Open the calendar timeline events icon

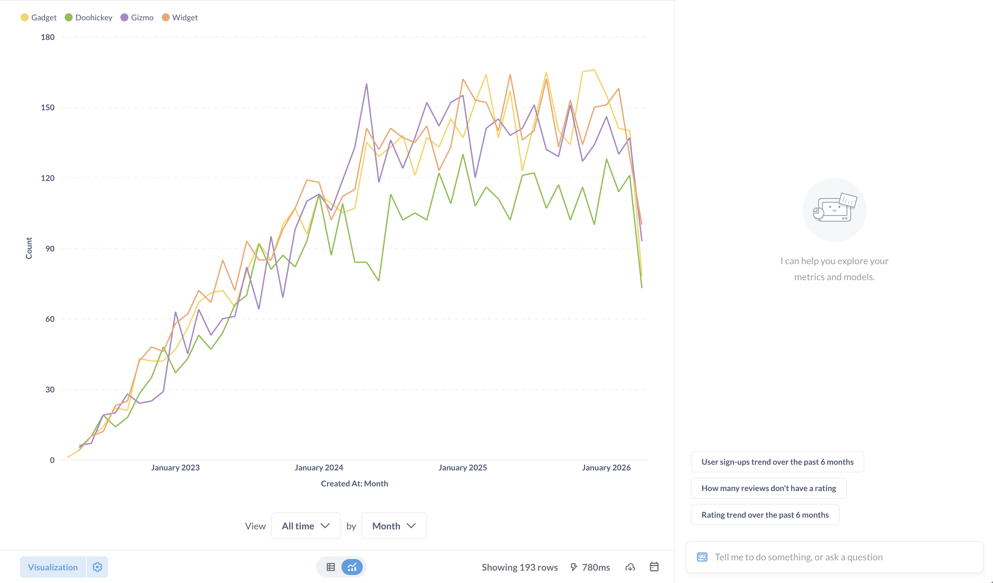click(654, 567)
